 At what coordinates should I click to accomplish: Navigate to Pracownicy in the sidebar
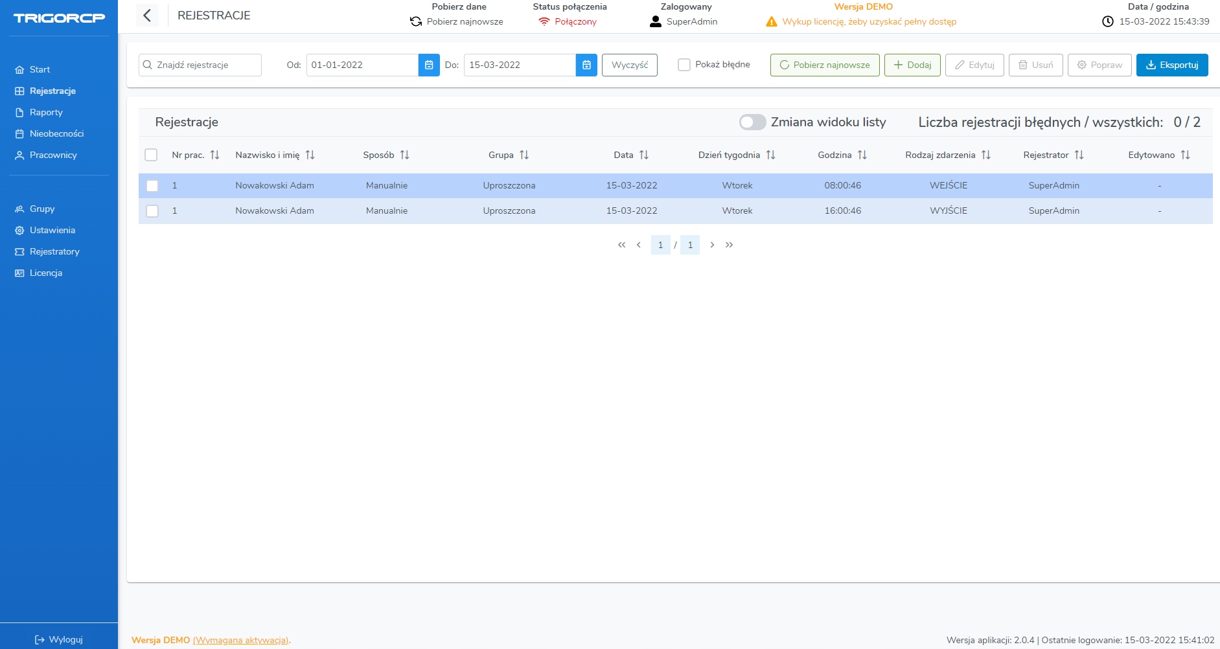53,155
